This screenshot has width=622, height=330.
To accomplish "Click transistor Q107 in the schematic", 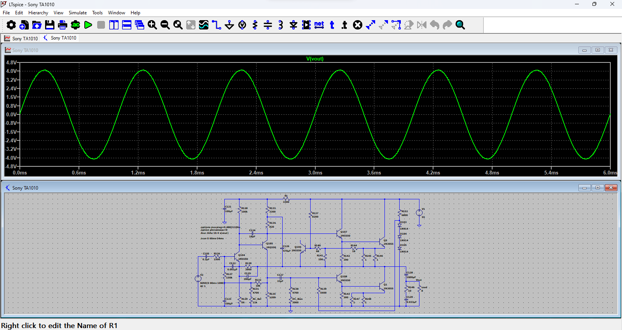I will [x=340, y=233].
